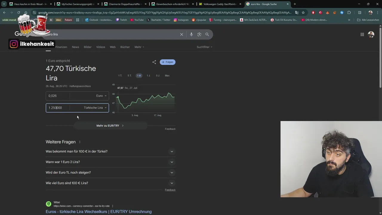This screenshot has height=215, width=382.
Task: Switch to the Web search tab
Action: [113, 47]
